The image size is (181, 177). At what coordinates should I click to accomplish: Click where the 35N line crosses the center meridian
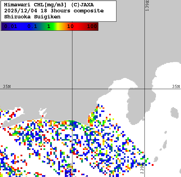click(x=72, y=89)
